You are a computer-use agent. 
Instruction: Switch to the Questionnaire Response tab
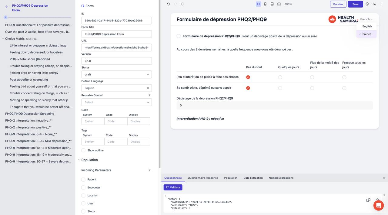point(202,178)
